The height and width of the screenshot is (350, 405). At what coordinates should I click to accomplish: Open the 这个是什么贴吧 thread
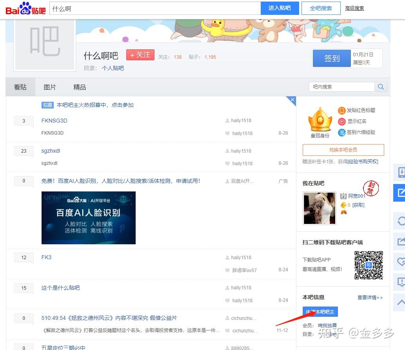point(61,288)
